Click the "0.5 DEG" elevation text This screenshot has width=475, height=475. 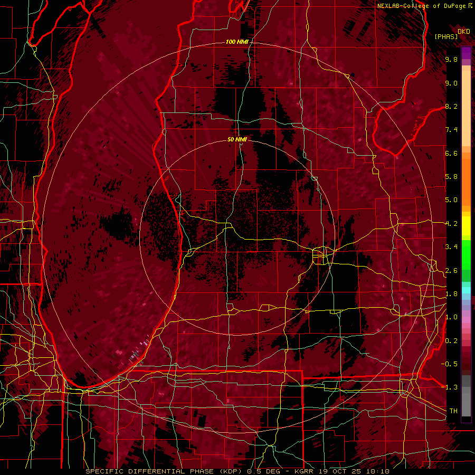[264, 471]
